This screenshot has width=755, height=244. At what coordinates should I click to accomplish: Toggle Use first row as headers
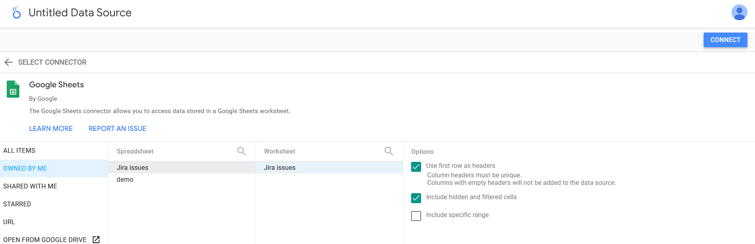pos(416,167)
